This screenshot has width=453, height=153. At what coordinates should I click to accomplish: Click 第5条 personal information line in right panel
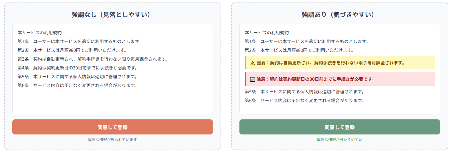click(304, 92)
